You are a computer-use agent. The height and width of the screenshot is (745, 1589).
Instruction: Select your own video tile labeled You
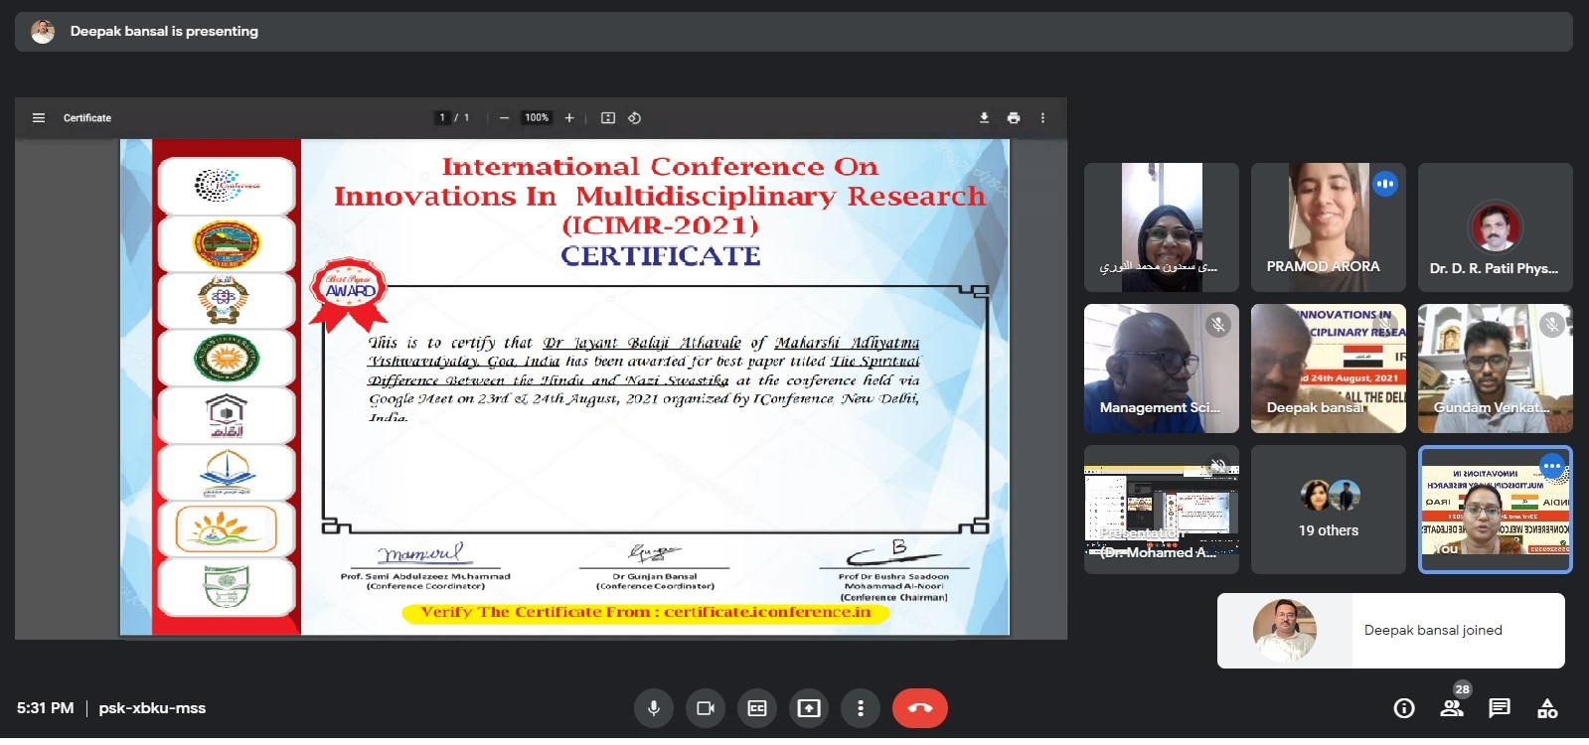(x=1496, y=510)
